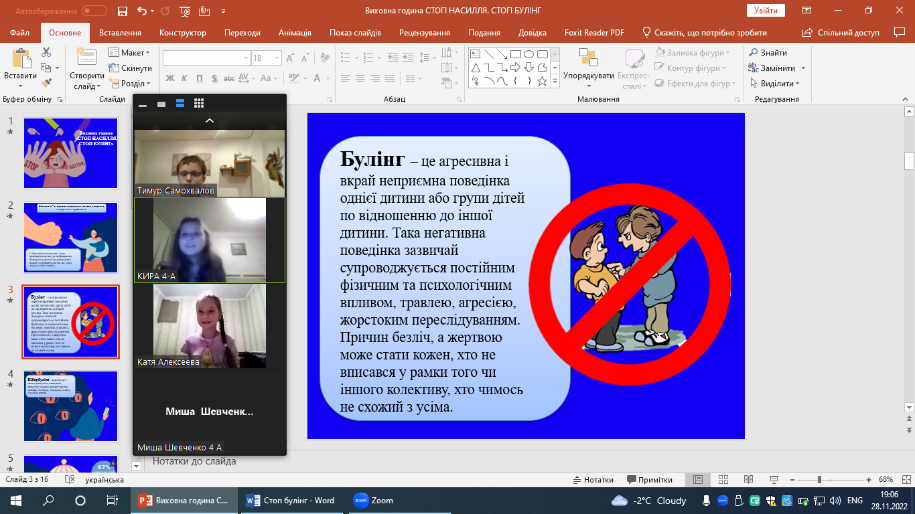Select the rectangle shape in the gallery
This screenshot has width=915, height=514.
515,54
